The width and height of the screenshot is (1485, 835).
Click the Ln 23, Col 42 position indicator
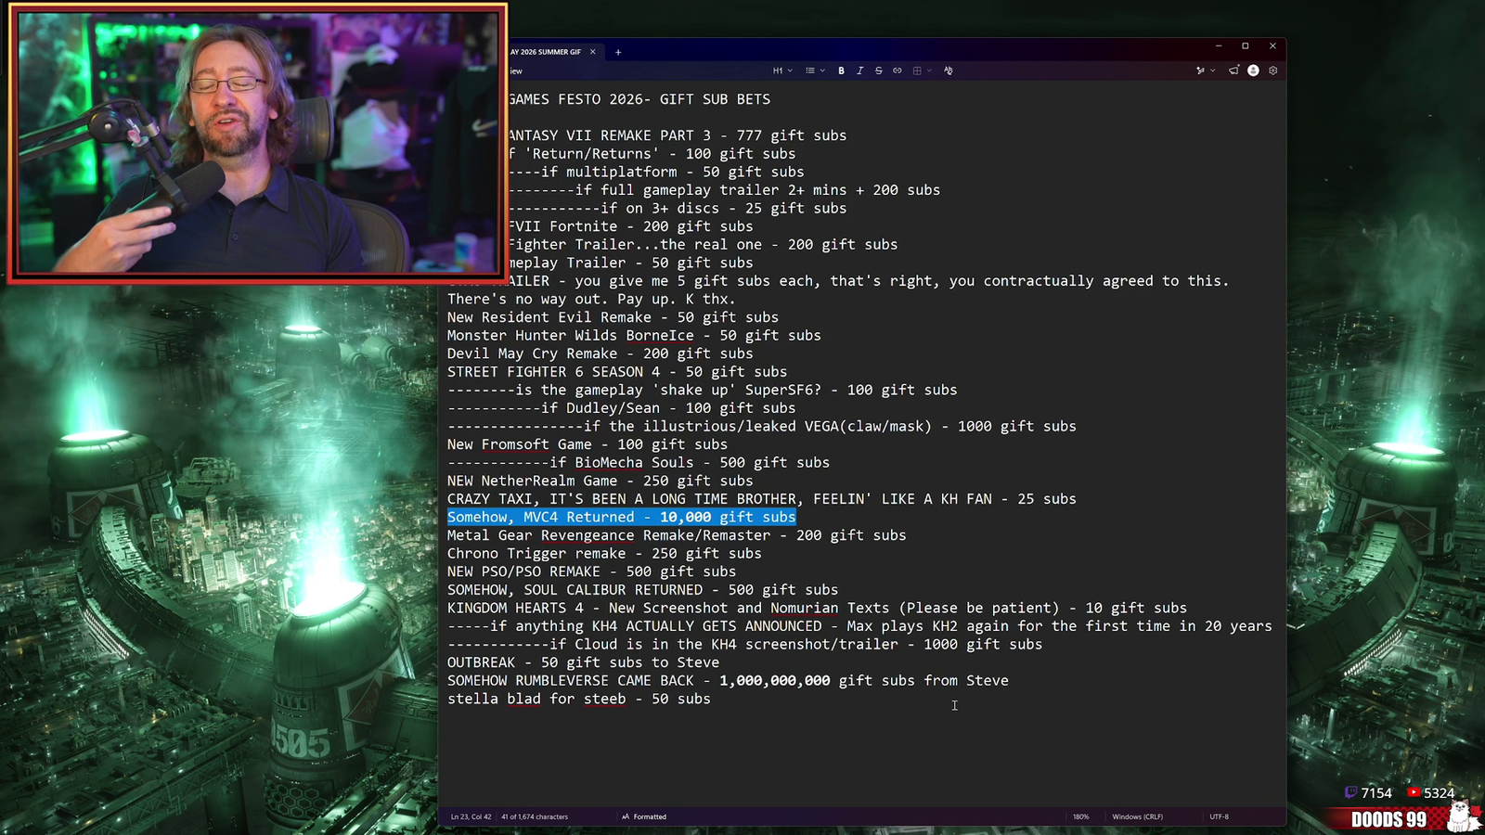pyautogui.click(x=471, y=817)
